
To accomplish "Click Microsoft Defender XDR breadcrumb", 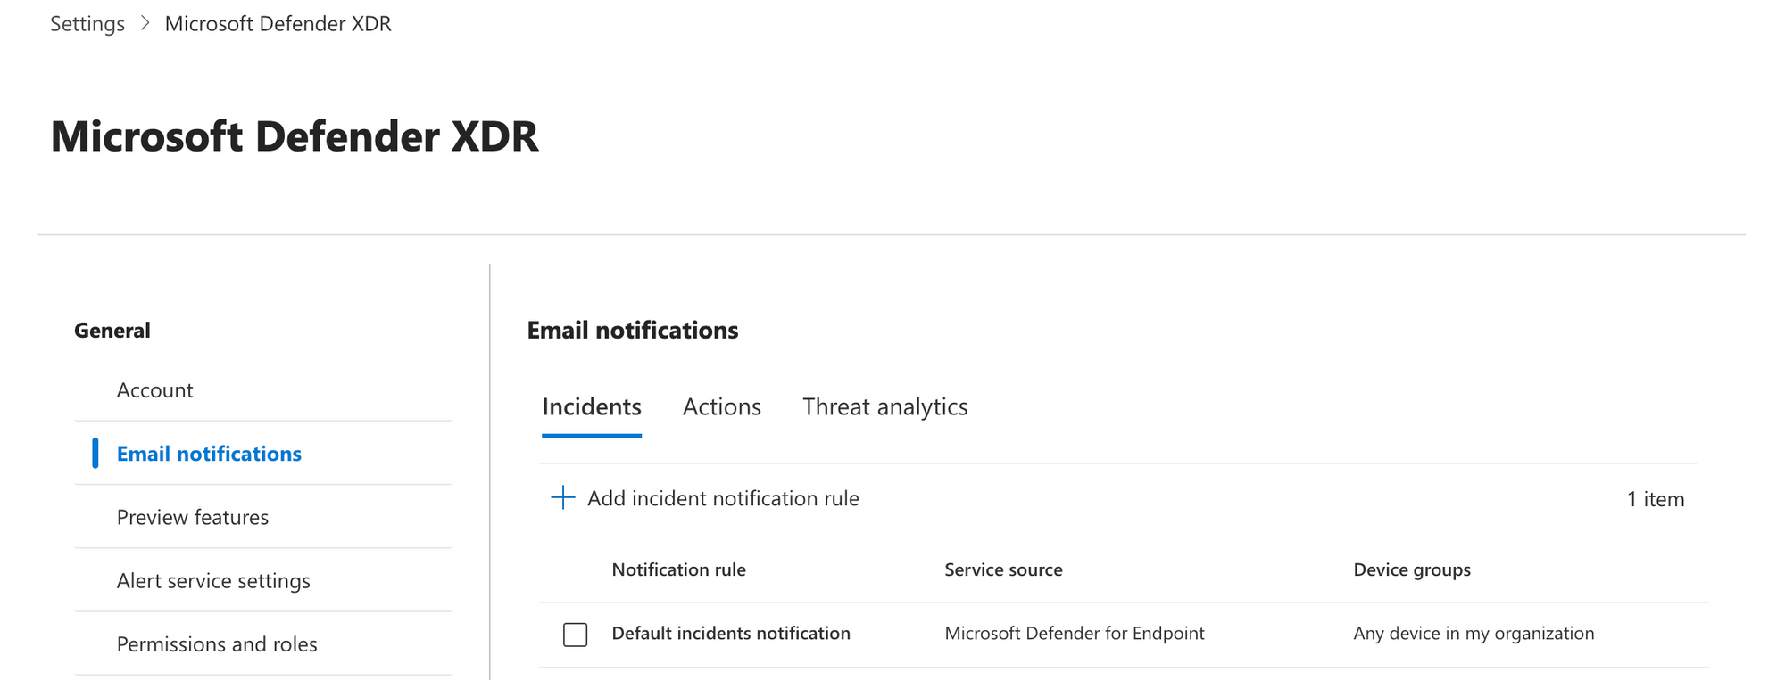I will click(278, 24).
